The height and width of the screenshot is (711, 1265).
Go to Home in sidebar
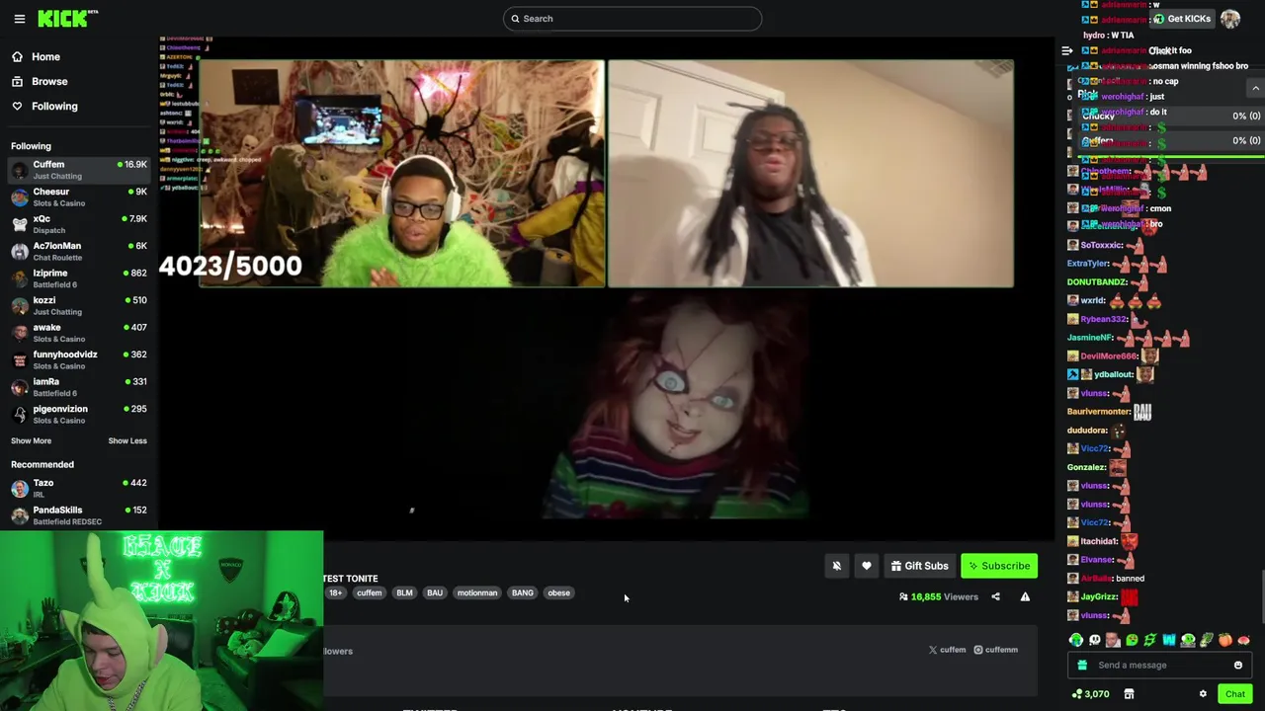tap(45, 56)
